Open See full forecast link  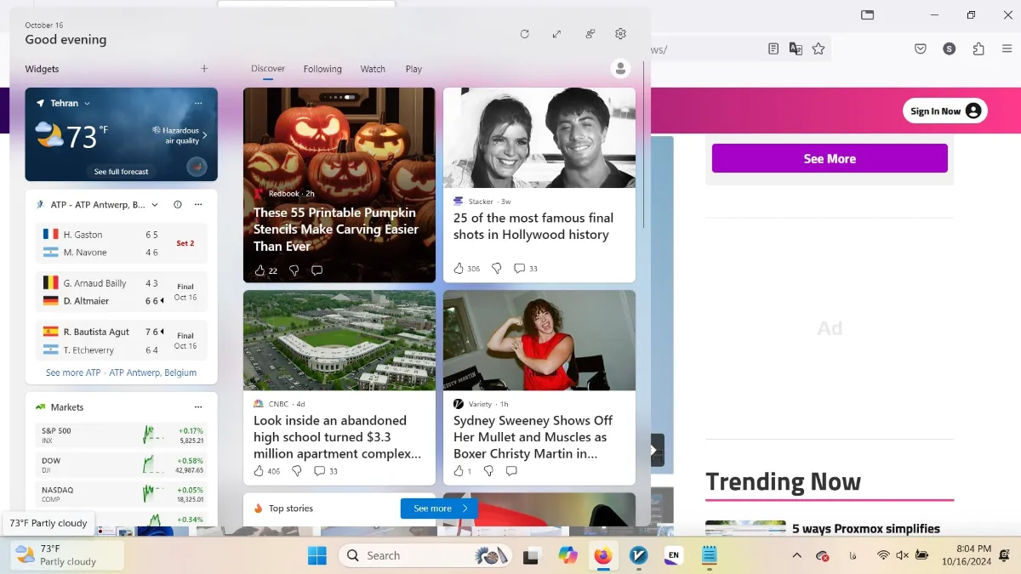[121, 172]
